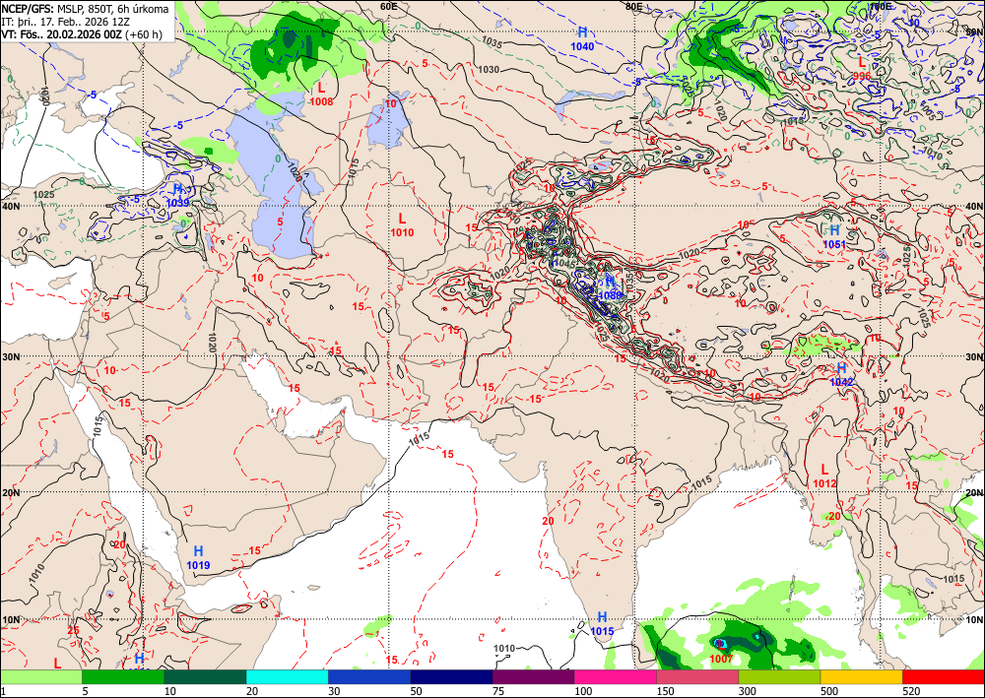Viewport: 985px width, 698px height.
Task: Click the L 1012 low pressure marker
Action: (x=824, y=476)
